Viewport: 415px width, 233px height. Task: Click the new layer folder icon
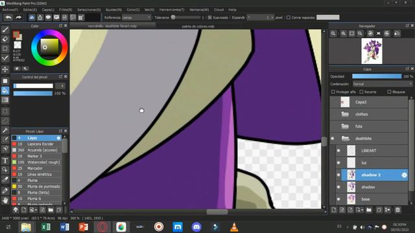369,210
